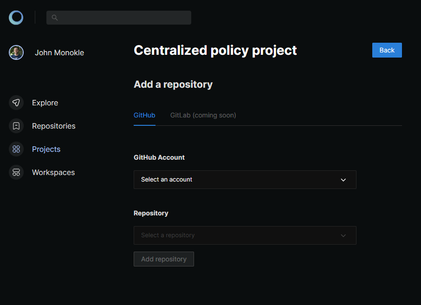
Task: Open John Monokle's avatar picture
Action: click(16, 52)
